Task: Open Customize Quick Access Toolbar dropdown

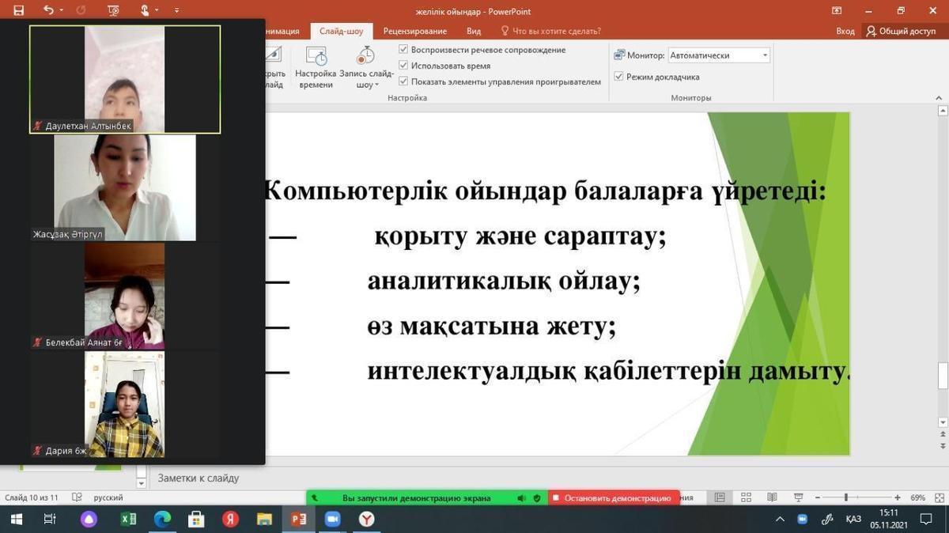Action: coord(176,11)
